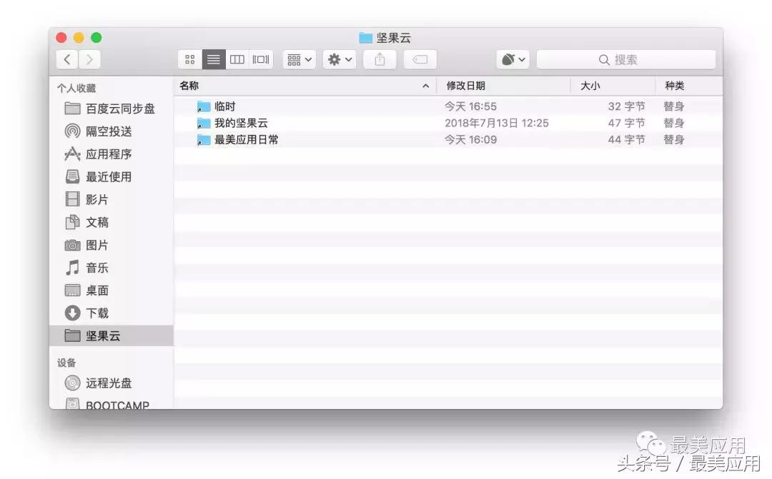Select the 我的坚果云 folder alias
Image resolution: width=772 pixels, height=479 pixels.
tap(448, 123)
